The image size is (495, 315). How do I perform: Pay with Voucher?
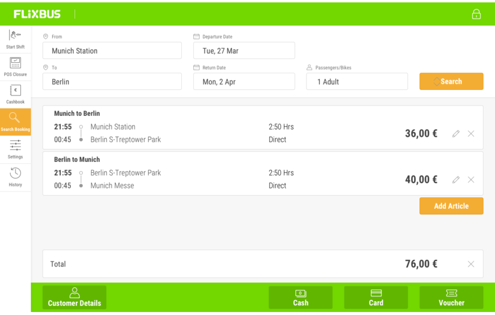click(451, 298)
